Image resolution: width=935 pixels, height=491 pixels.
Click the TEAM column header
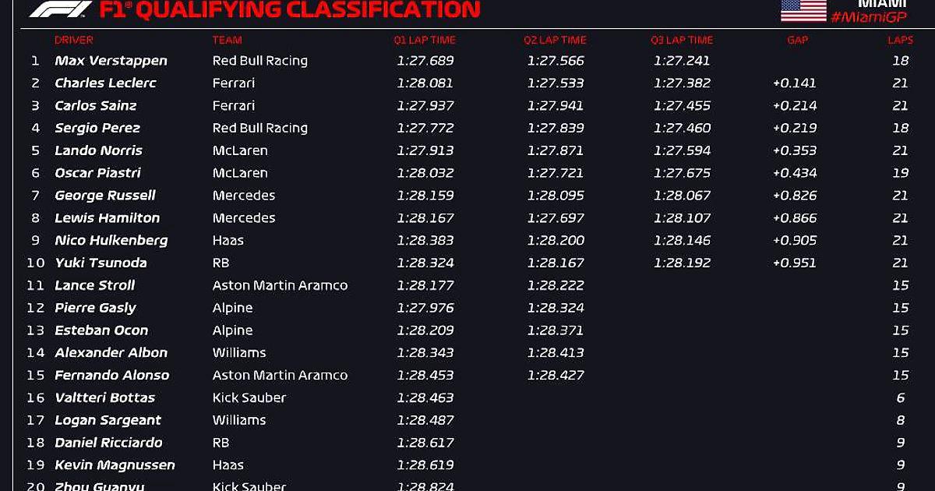[228, 40]
